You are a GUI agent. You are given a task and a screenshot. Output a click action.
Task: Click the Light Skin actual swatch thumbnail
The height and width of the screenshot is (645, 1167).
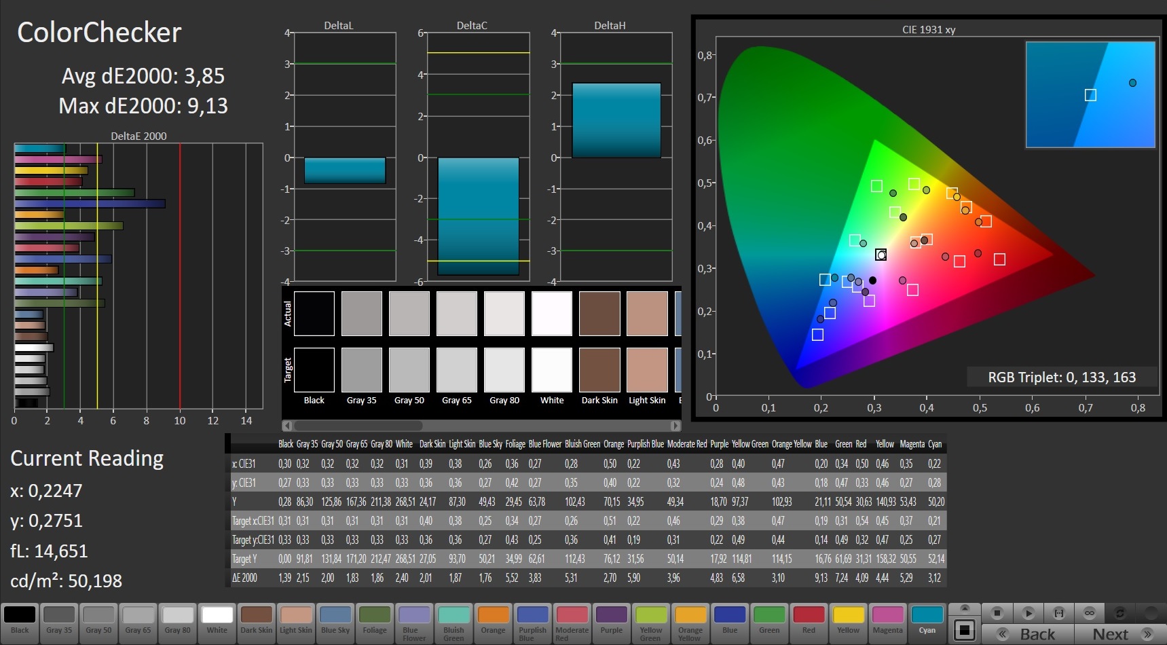tap(647, 314)
